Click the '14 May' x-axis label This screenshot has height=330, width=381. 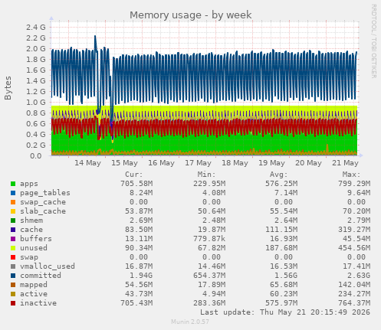pos(87,163)
